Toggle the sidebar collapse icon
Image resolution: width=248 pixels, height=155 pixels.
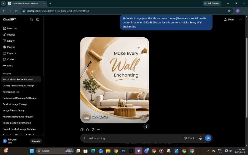point(38,19)
